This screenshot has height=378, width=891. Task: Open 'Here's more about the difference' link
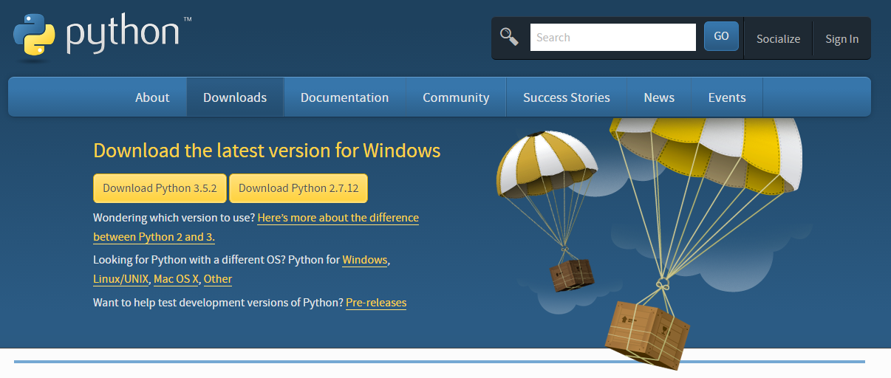click(x=338, y=219)
